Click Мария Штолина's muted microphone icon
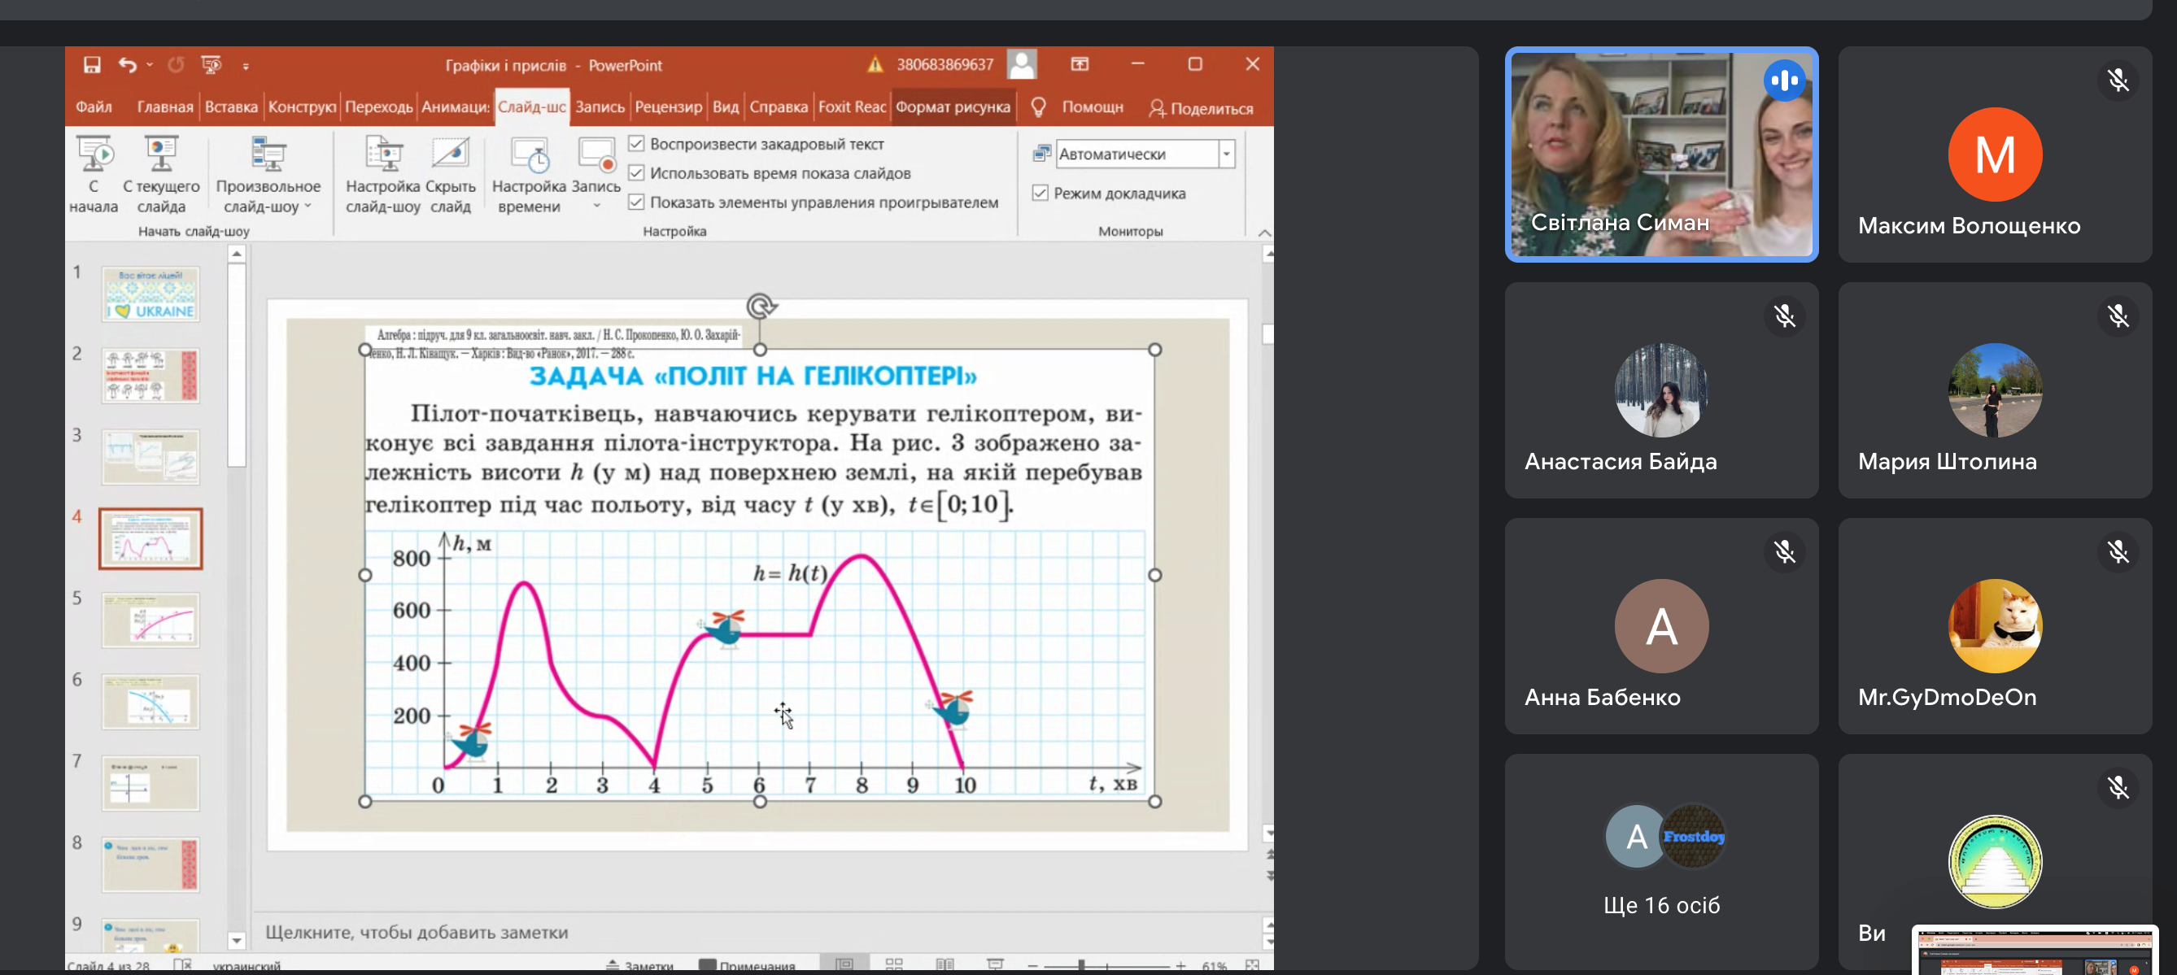Image resolution: width=2177 pixels, height=975 pixels. tap(2118, 316)
